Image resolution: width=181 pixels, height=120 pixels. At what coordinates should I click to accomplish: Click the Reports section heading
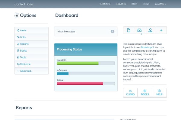pyautogui.click(x=24, y=108)
